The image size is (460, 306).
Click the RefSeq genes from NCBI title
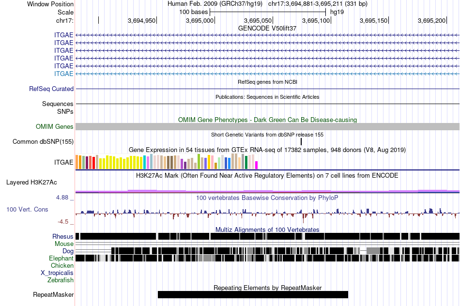coord(267,82)
